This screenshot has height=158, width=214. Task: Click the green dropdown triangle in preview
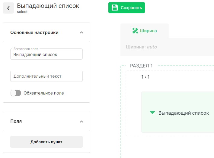click(x=152, y=113)
